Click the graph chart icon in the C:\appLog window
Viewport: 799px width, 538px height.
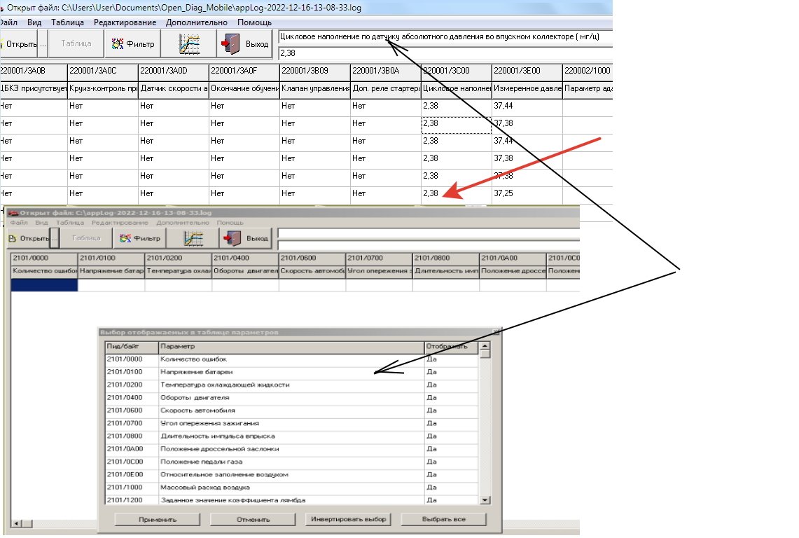tap(193, 238)
